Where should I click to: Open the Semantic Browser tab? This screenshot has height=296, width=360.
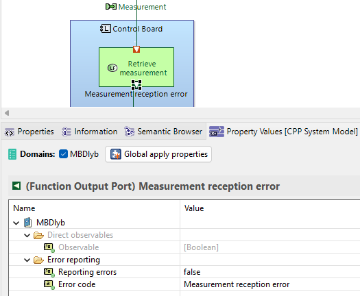[x=163, y=132]
